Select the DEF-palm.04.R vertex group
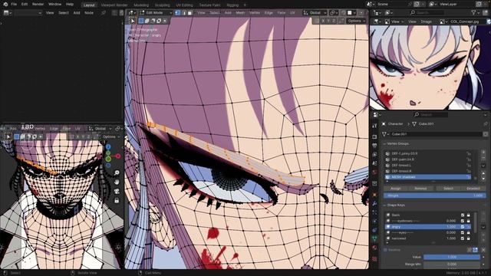Image resolution: width=491 pixels, height=276 pixels. tap(428, 159)
